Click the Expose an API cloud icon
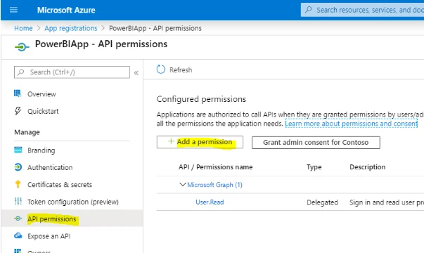Screen dimensions: 424x253 point(18,235)
